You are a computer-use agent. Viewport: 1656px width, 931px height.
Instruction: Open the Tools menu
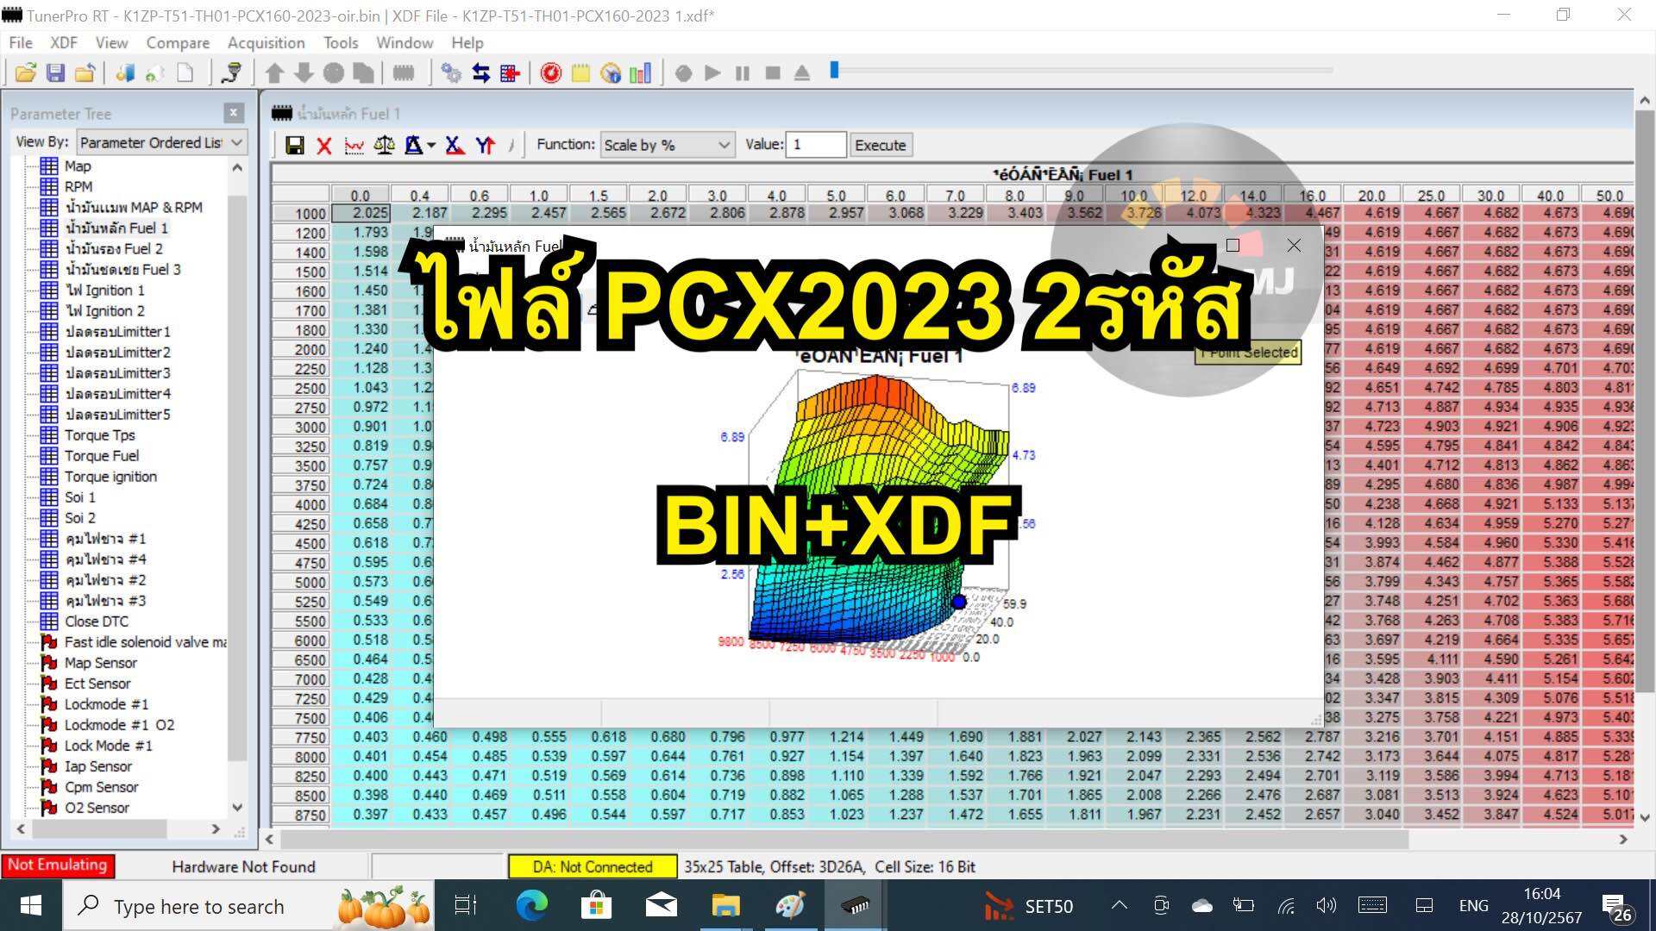click(341, 42)
